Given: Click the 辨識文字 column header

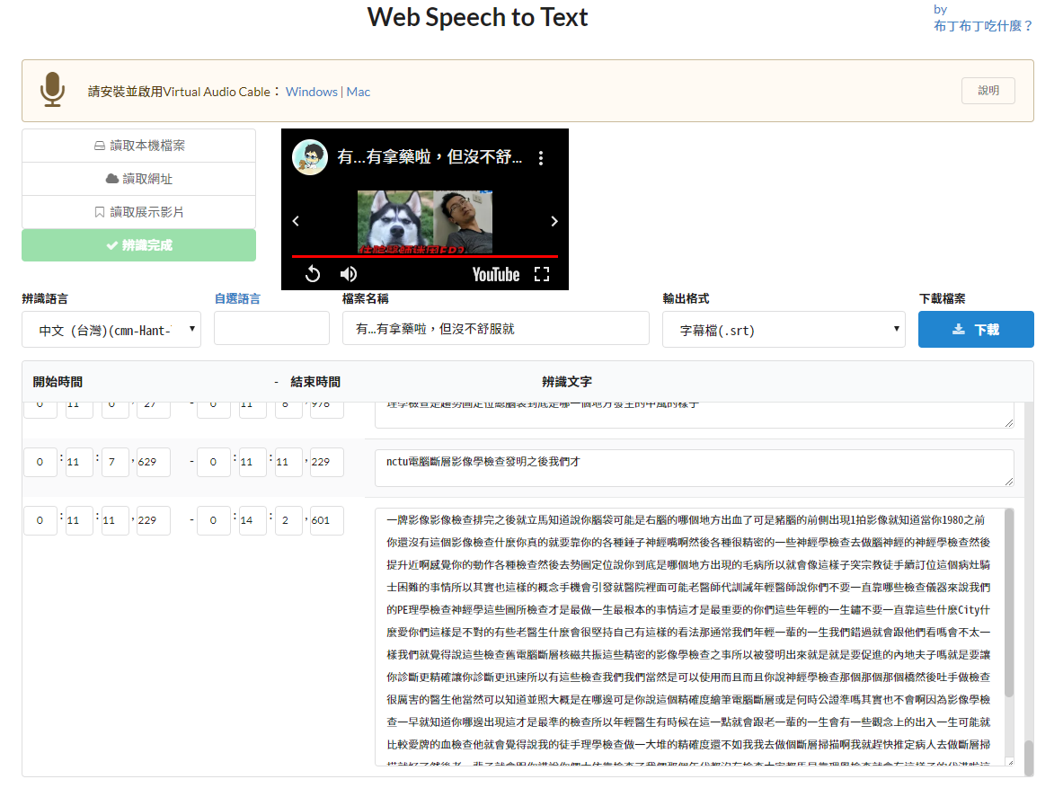Looking at the screenshot, I should pos(567,382).
